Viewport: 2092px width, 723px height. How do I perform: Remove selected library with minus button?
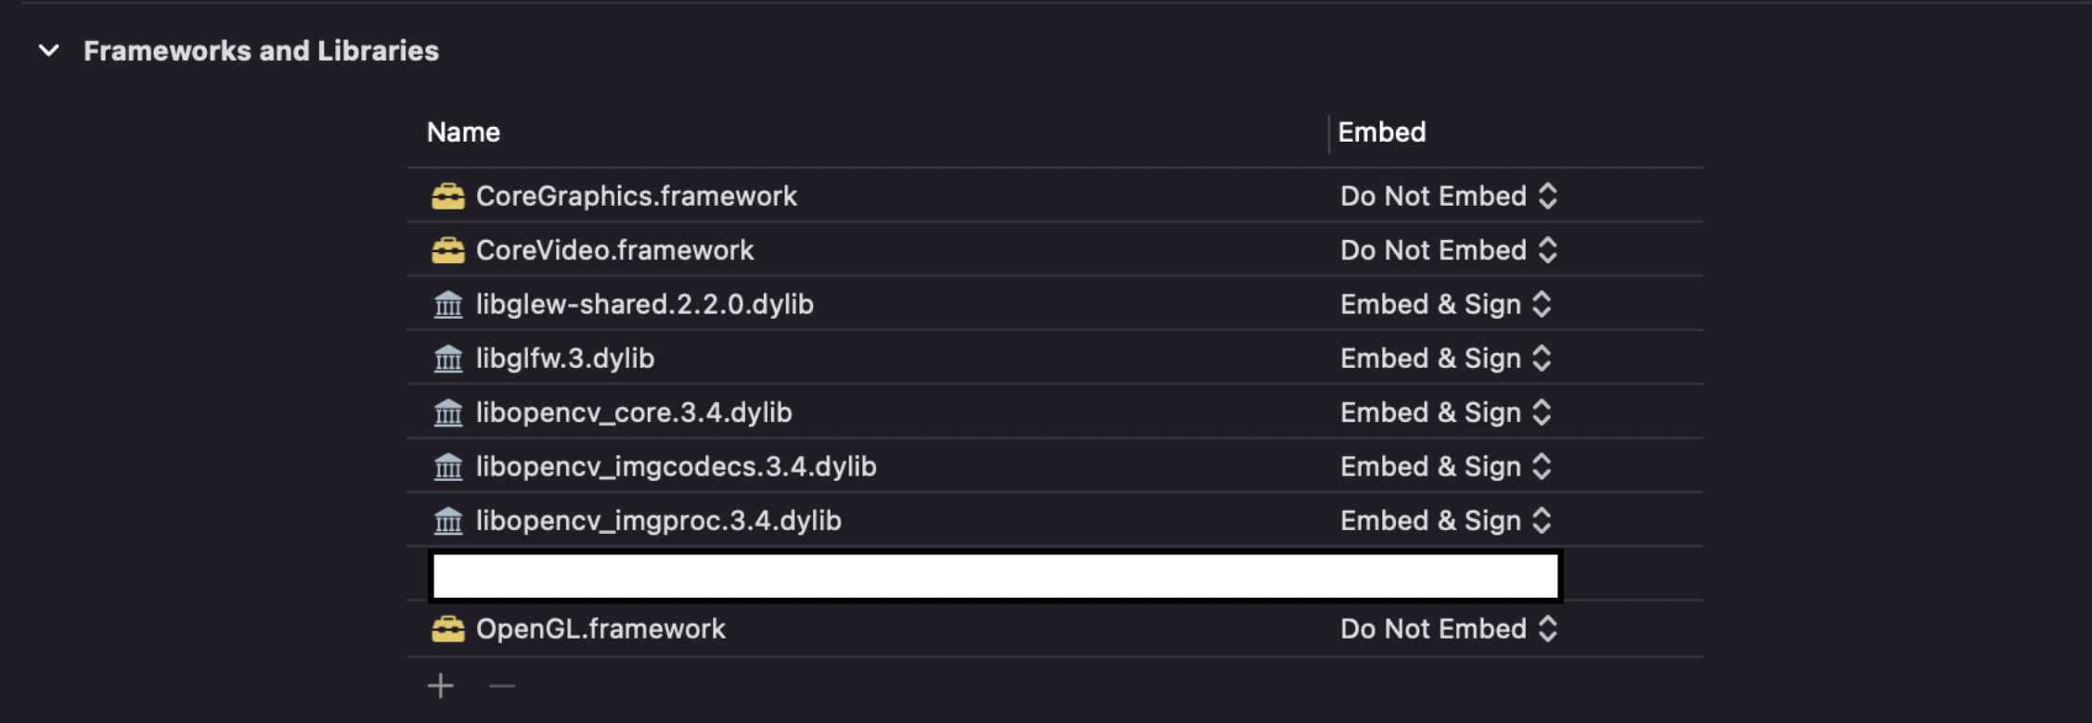tap(502, 686)
